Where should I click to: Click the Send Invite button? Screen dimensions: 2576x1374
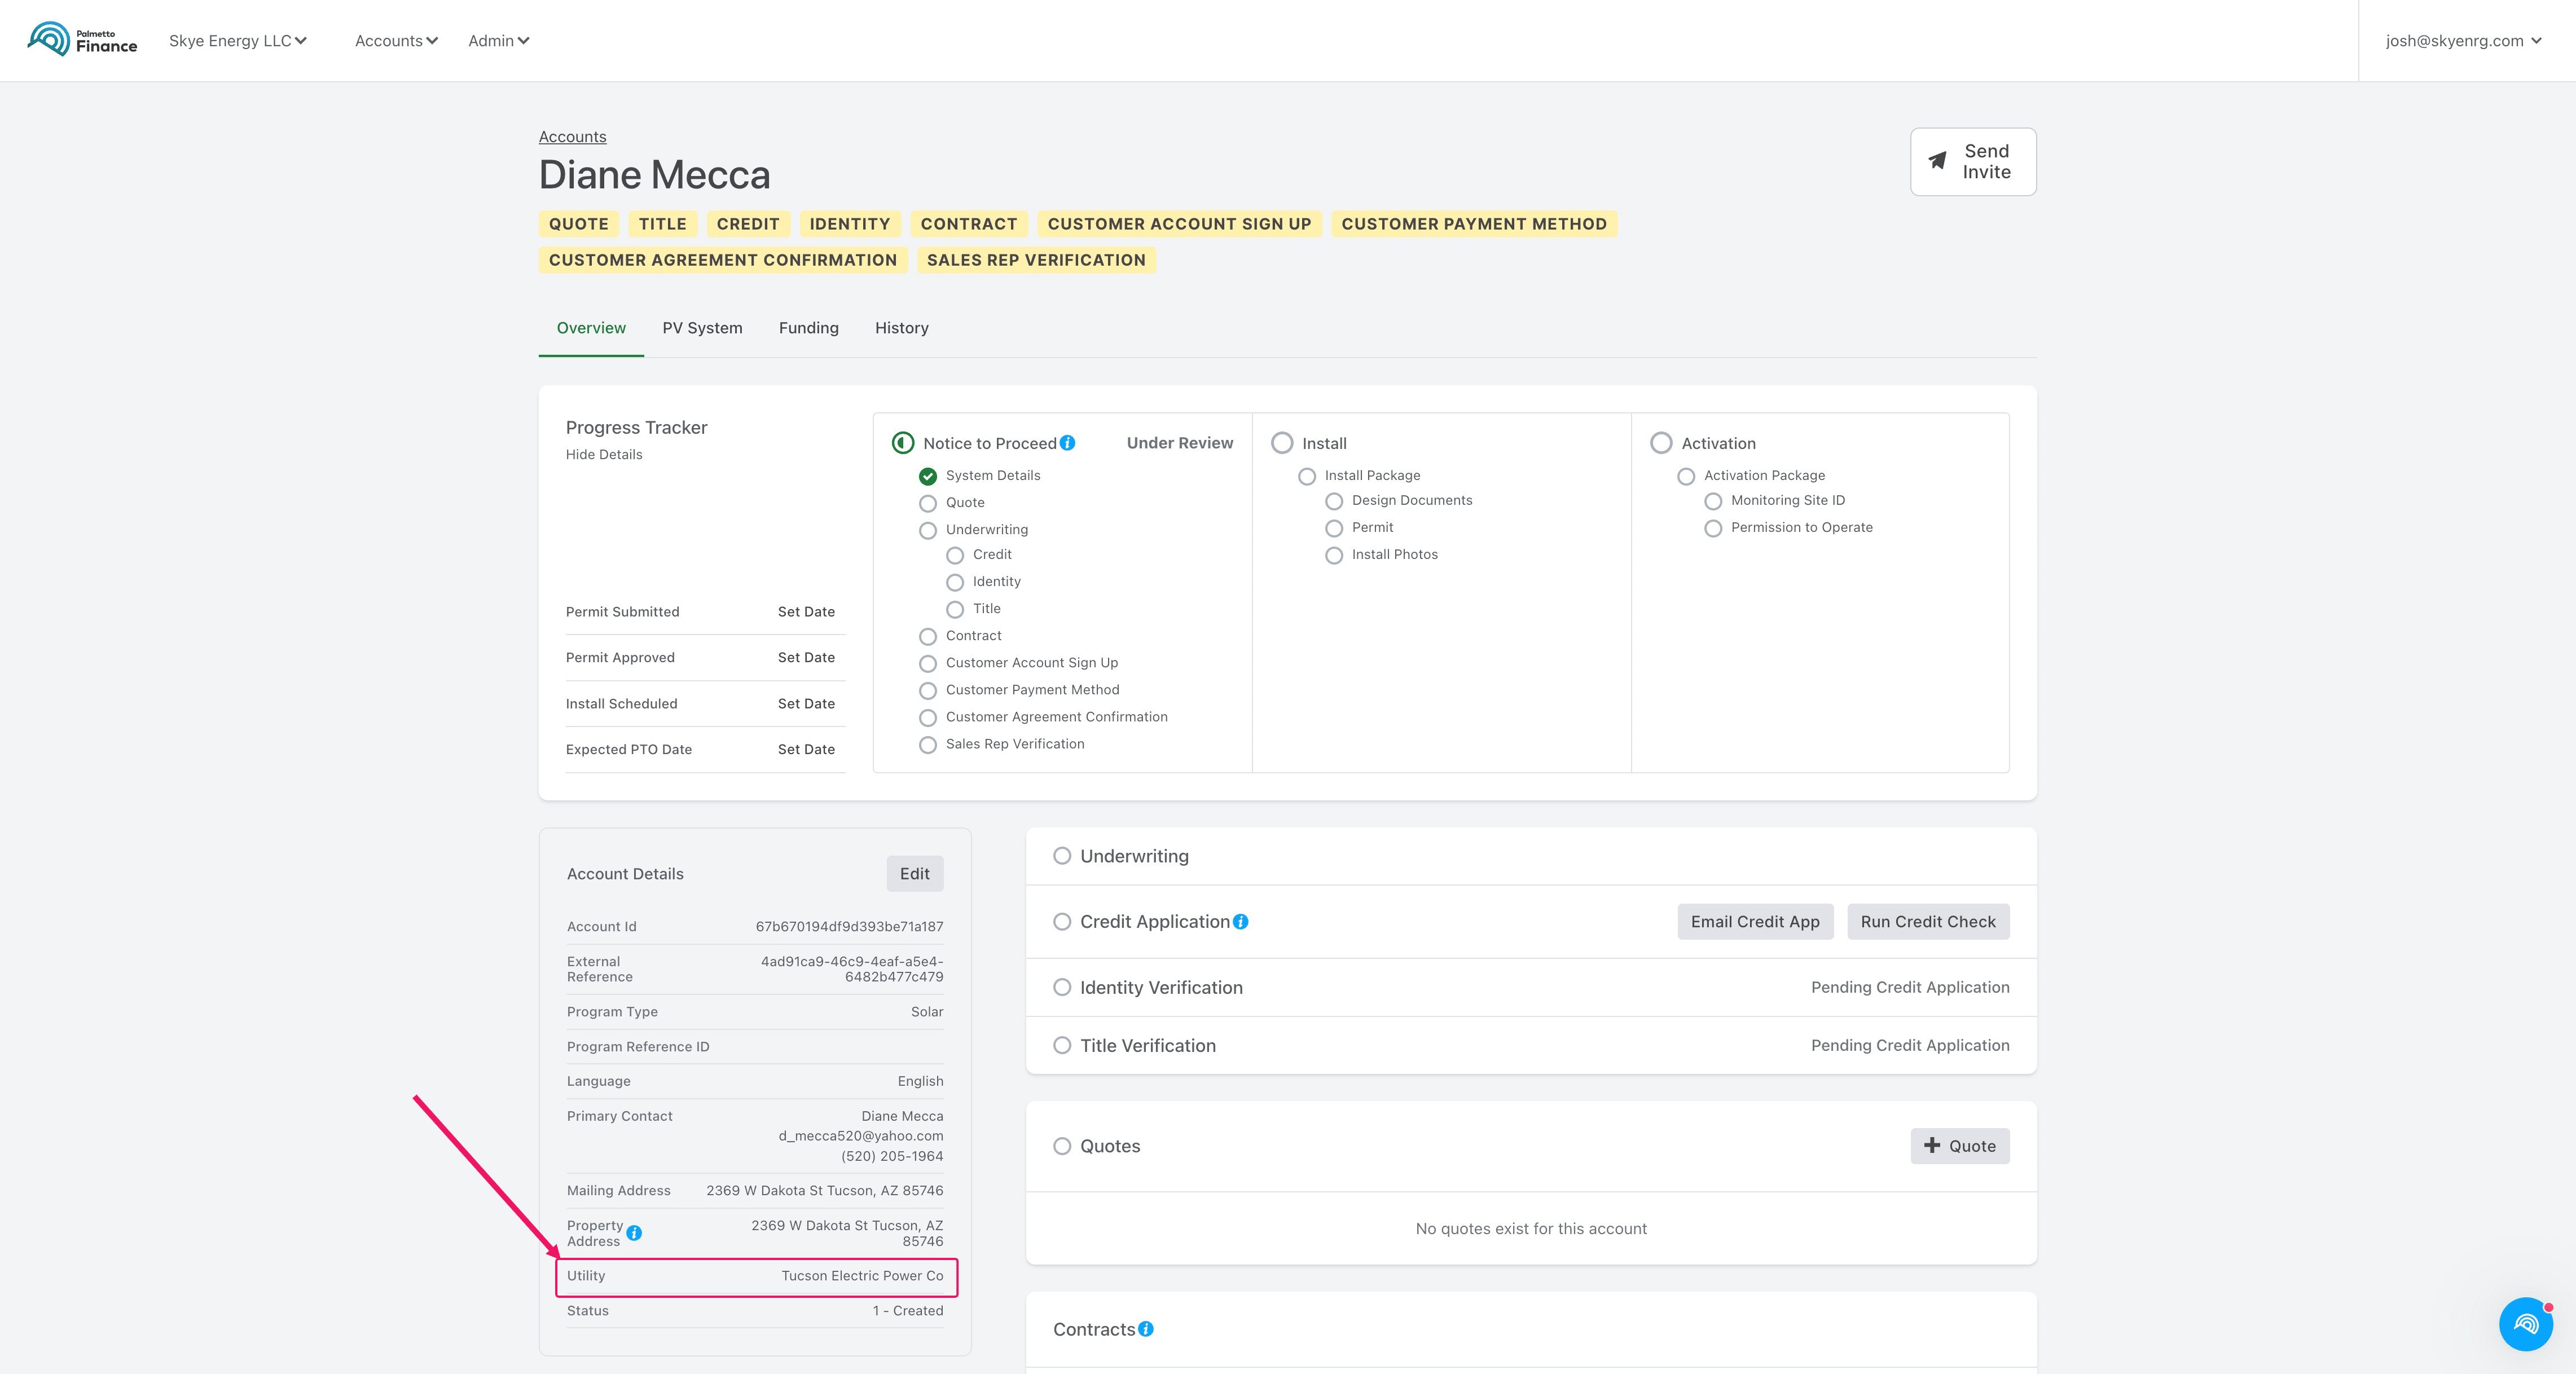(1972, 161)
